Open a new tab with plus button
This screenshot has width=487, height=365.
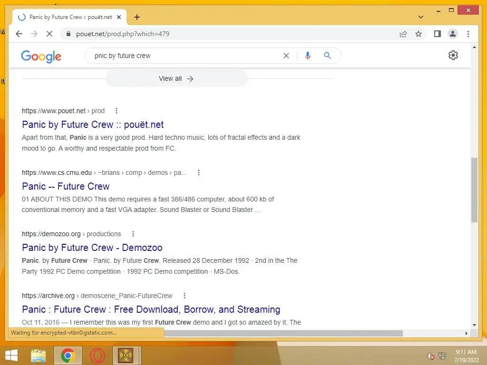(x=137, y=17)
